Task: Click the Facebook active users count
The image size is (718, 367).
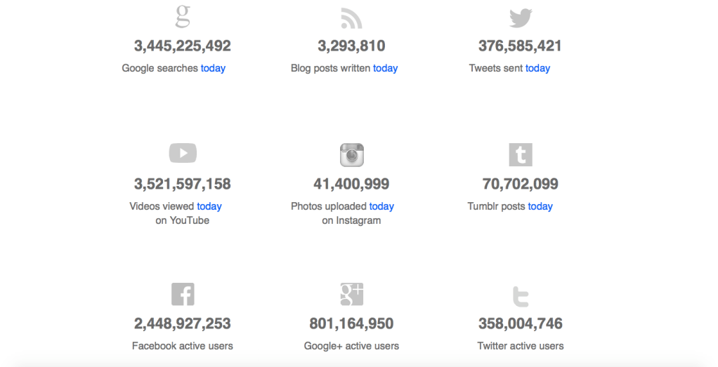Action: (x=183, y=323)
